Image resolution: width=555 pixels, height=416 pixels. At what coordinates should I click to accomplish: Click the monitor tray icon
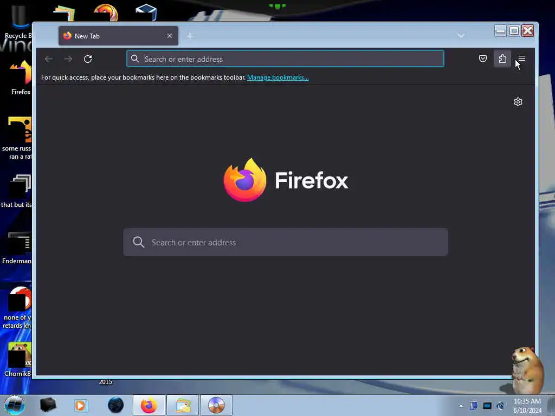click(487, 406)
